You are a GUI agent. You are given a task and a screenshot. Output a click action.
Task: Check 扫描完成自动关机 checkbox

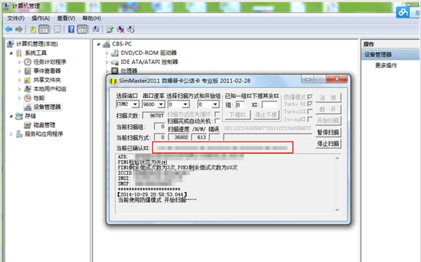217,121
